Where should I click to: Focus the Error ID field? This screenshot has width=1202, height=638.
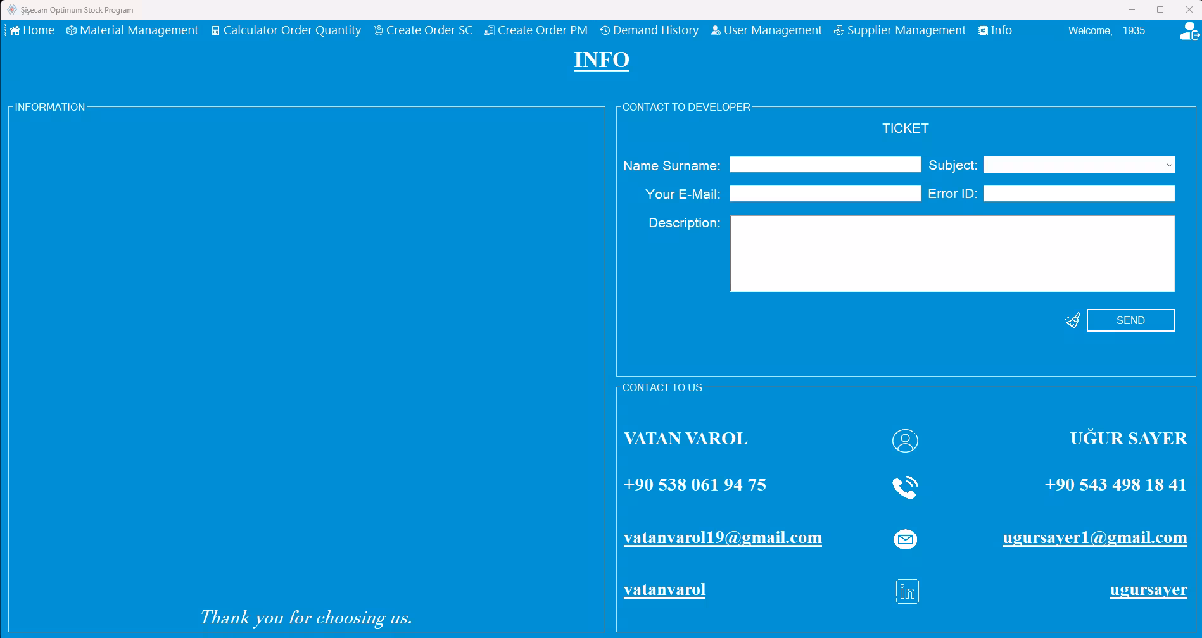click(x=1079, y=194)
